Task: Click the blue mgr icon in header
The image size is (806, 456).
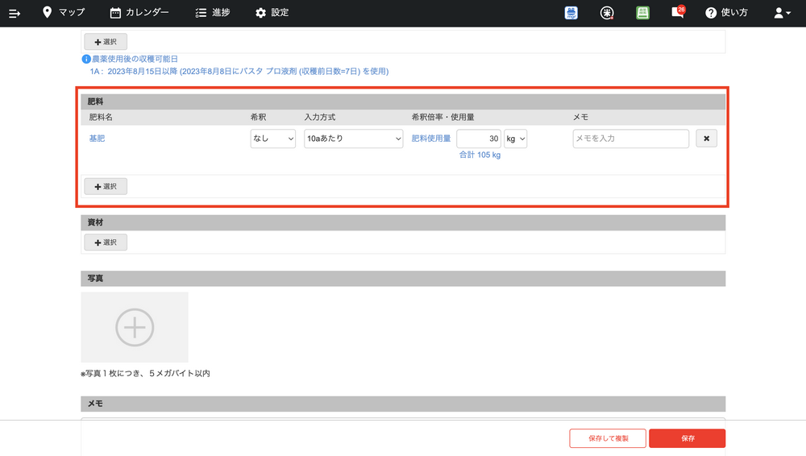Action: tap(571, 13)
